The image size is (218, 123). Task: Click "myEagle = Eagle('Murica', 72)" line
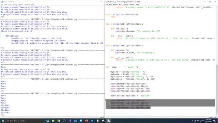click(x=128, y=74)
